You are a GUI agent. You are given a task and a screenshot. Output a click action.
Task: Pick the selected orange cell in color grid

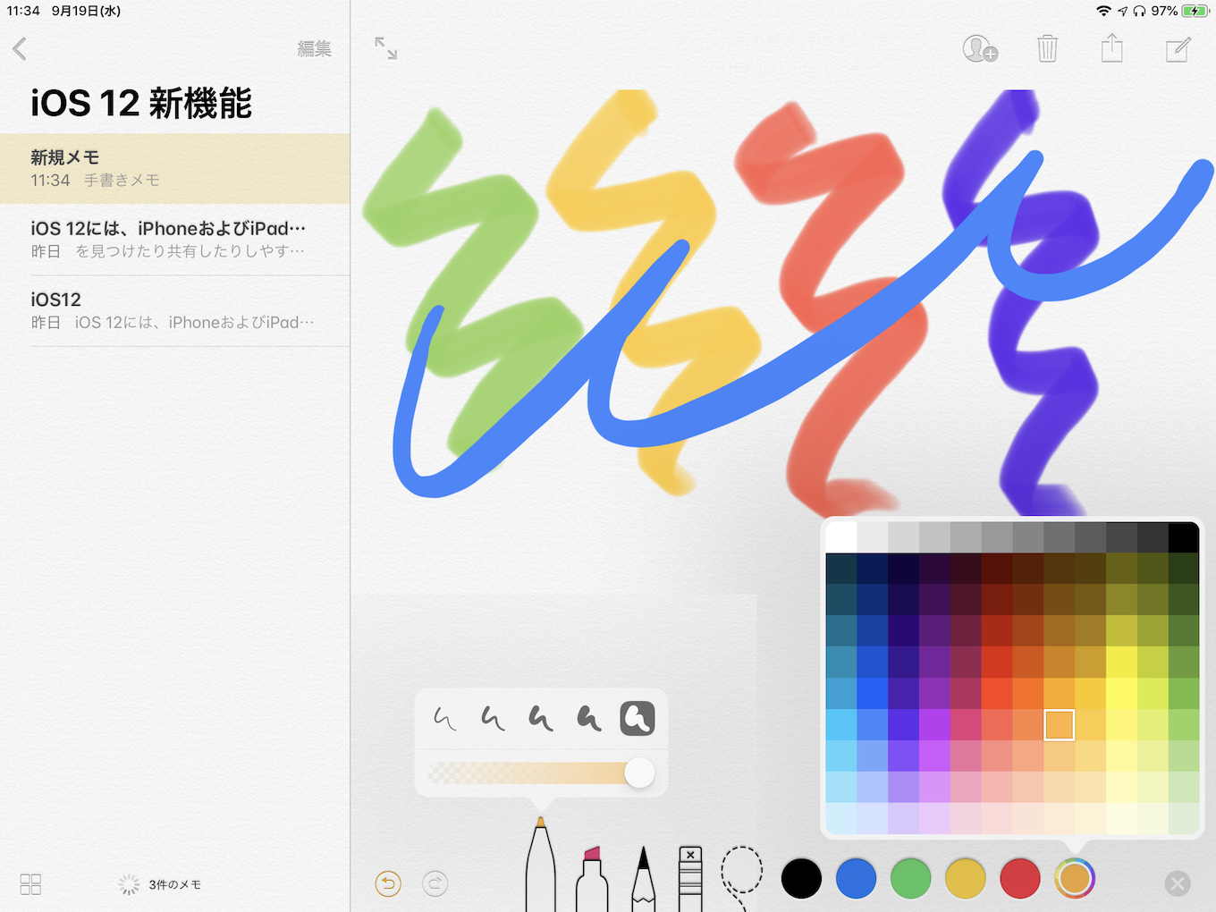click(x=1059, y=724)
